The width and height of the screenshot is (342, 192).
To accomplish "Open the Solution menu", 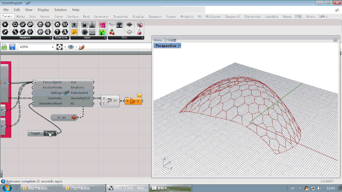I will pyautogui.click(x=60, y=10).
